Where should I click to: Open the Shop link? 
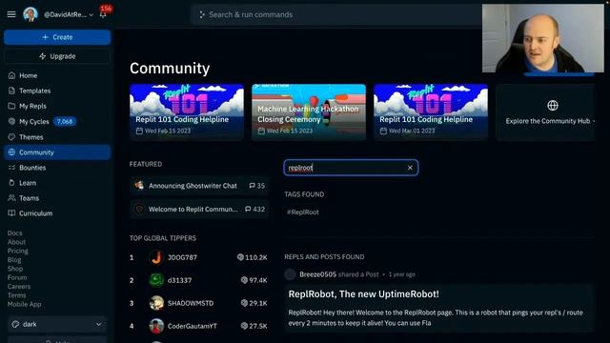15,269
